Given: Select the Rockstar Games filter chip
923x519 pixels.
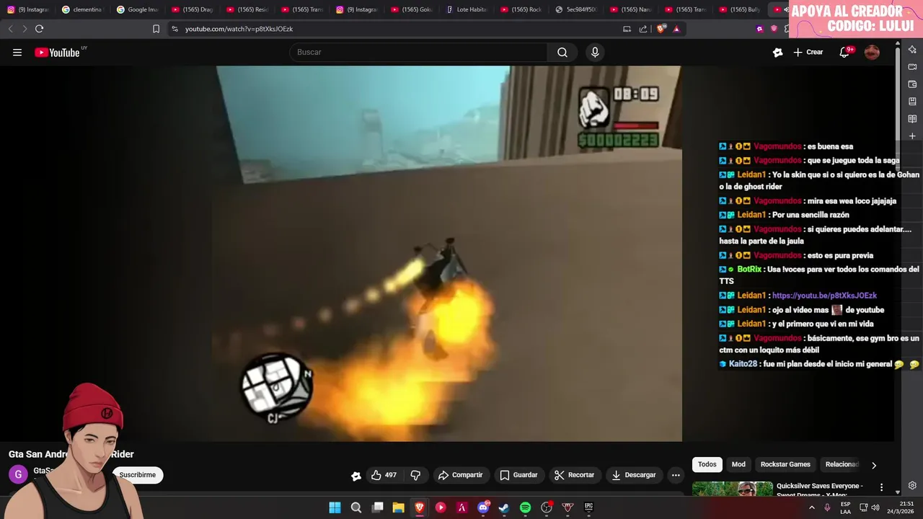Looking at the screenshot, I should pos(785,464).
